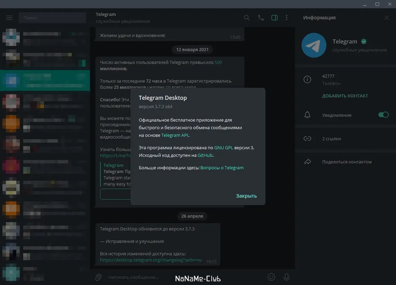Image resolution: width=396 pixels, height=285 pixels.
Task: Start a voice call with phone icon
Action: (x=261, y=18)
